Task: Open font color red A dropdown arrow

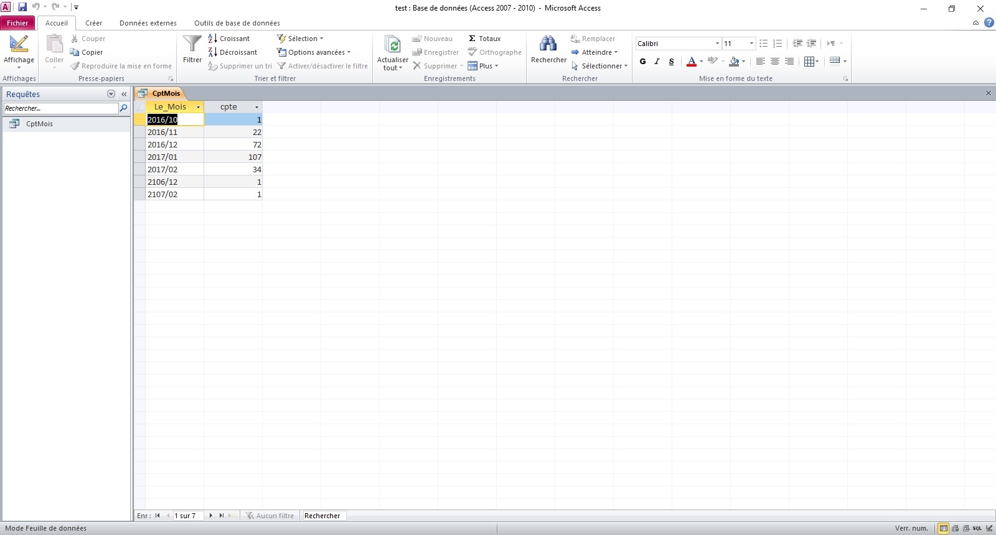Action: point(701,61)
